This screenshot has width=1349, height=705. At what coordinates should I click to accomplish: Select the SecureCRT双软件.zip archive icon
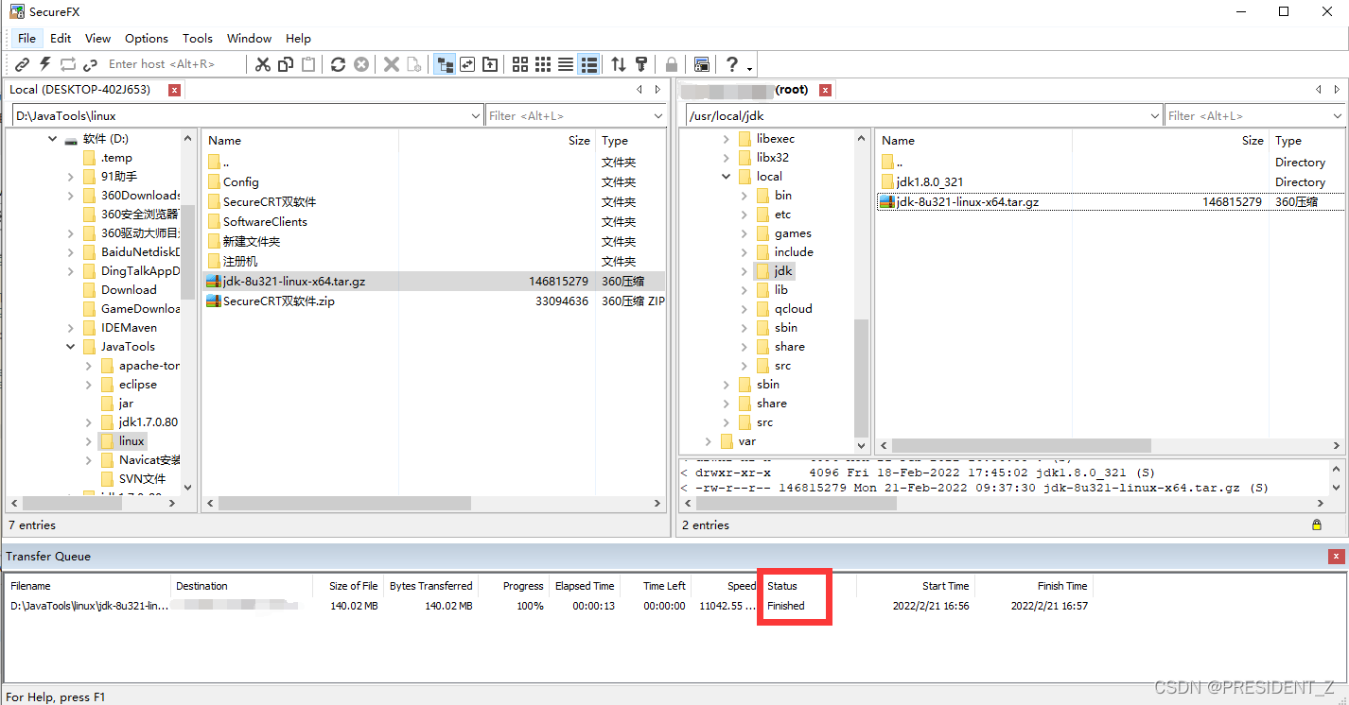(x=214, y=301)
